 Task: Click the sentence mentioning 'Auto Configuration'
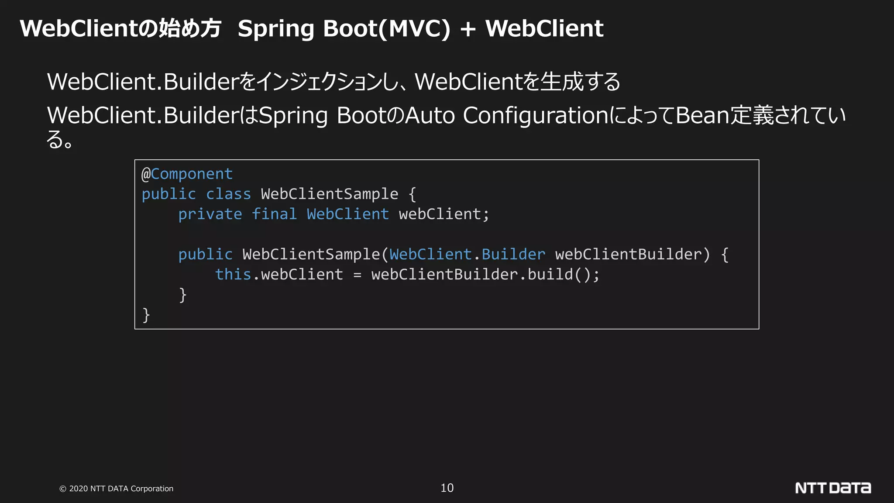(x=446, y=127)
